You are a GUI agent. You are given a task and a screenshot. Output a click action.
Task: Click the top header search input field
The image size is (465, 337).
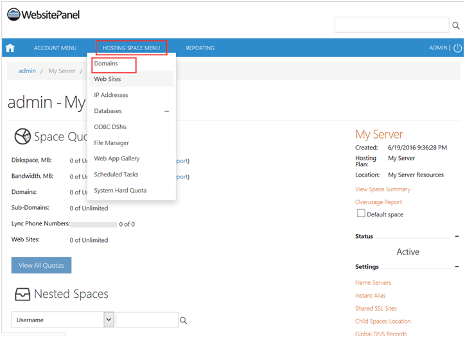pos(392,24)
